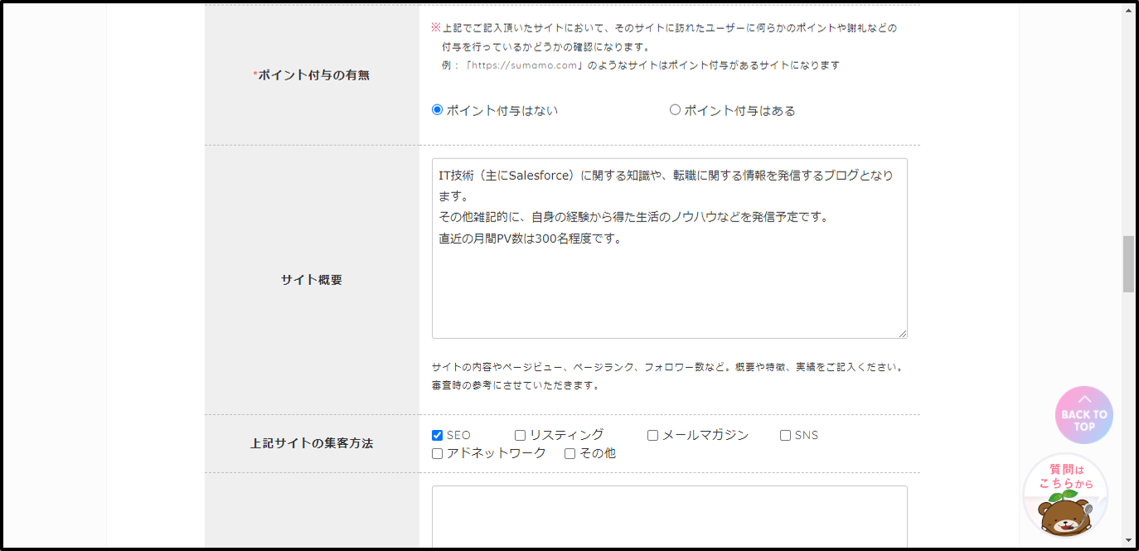Click the scrollbar track below the thumb
The image size is (1139, 551).
(x=1128, y=414)
